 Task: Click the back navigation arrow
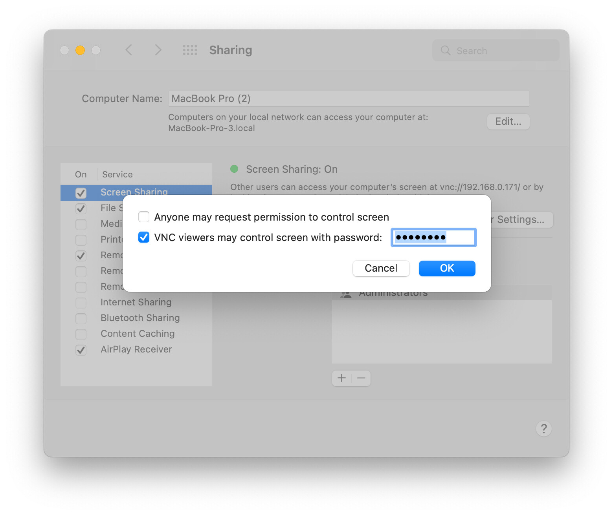tap(129, 50)
